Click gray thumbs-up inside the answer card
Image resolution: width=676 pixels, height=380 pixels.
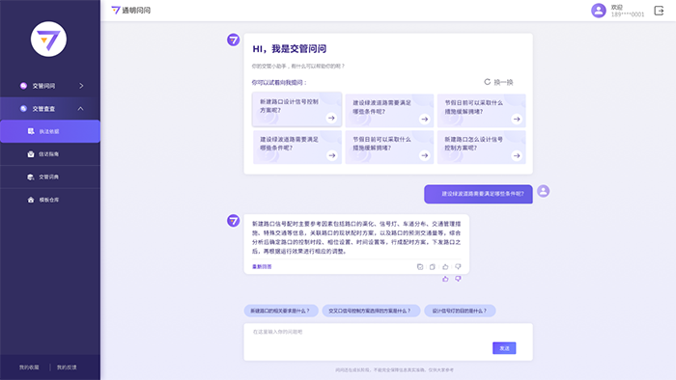(x=445, y=267)
